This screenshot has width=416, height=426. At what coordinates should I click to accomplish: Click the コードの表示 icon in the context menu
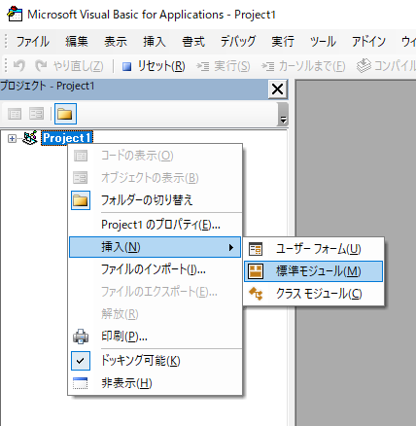[x=81, y=156]
